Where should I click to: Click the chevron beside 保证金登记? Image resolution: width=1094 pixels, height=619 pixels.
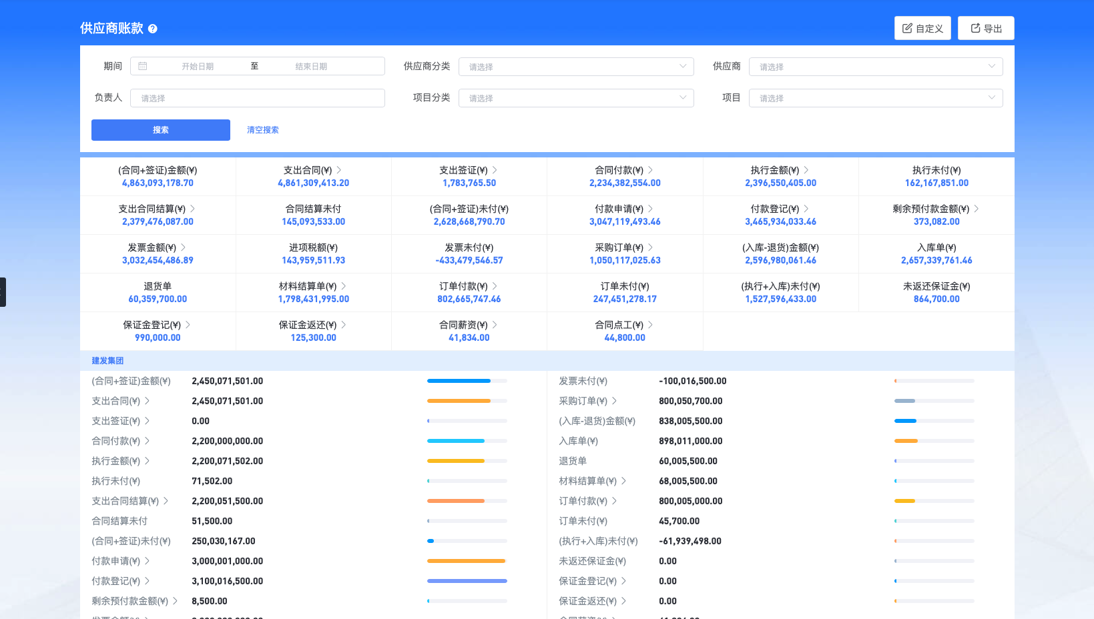point(189,324)
